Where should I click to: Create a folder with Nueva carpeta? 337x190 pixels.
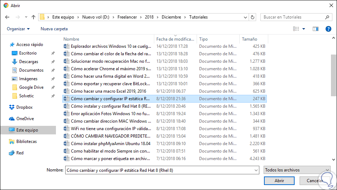[x=54, y=29]
